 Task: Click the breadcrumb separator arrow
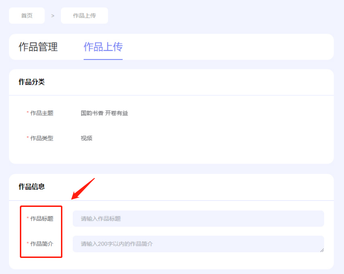coord(53,16)
